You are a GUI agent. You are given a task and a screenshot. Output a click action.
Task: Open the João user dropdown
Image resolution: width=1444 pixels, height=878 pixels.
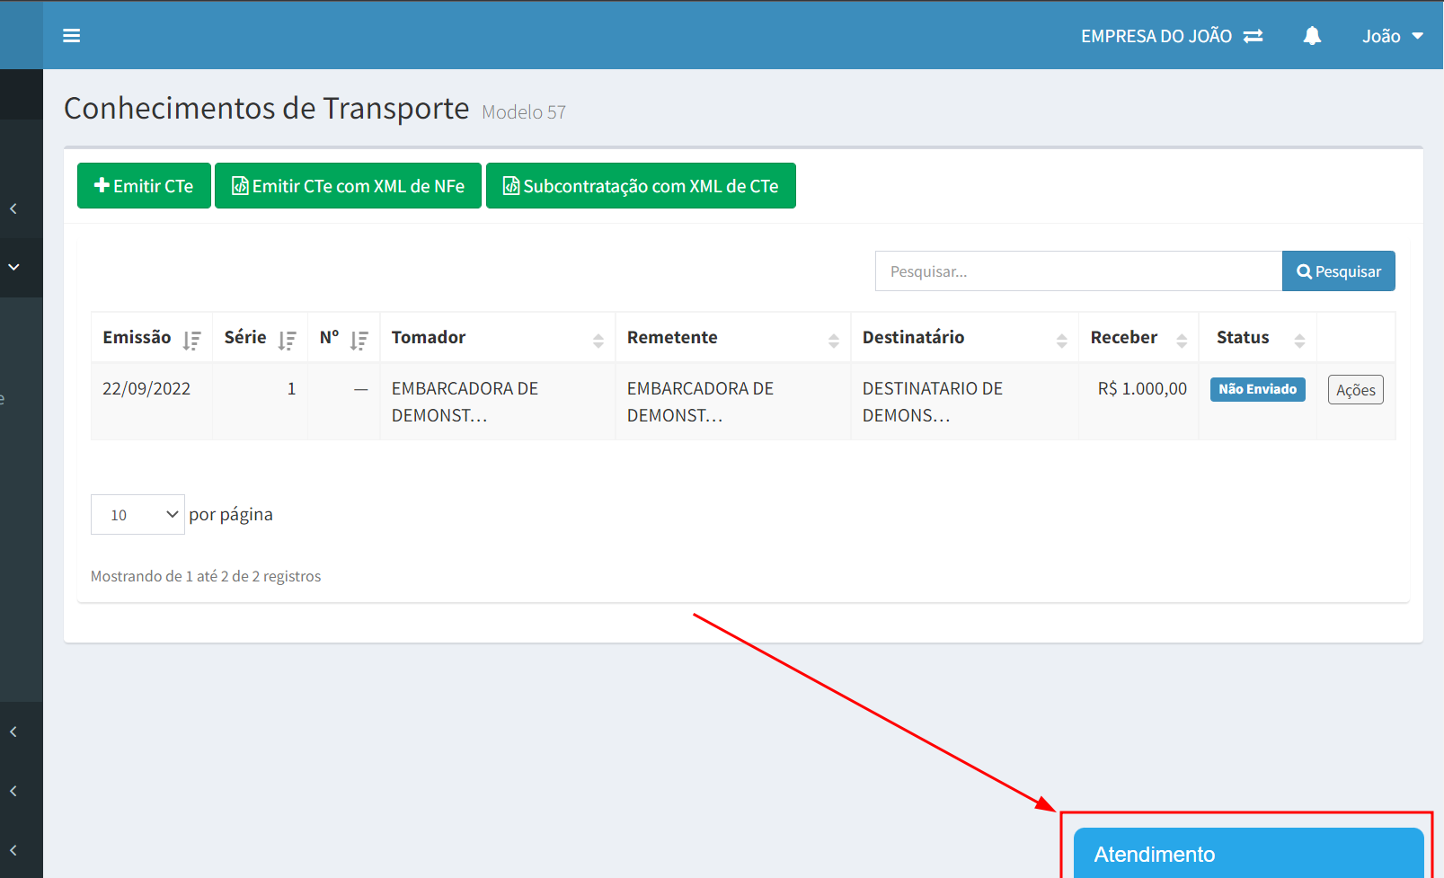coord(1392,36)
